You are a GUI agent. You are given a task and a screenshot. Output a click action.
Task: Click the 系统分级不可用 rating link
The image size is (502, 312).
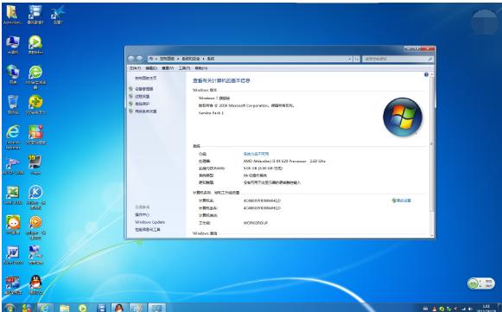click(256, 154)
